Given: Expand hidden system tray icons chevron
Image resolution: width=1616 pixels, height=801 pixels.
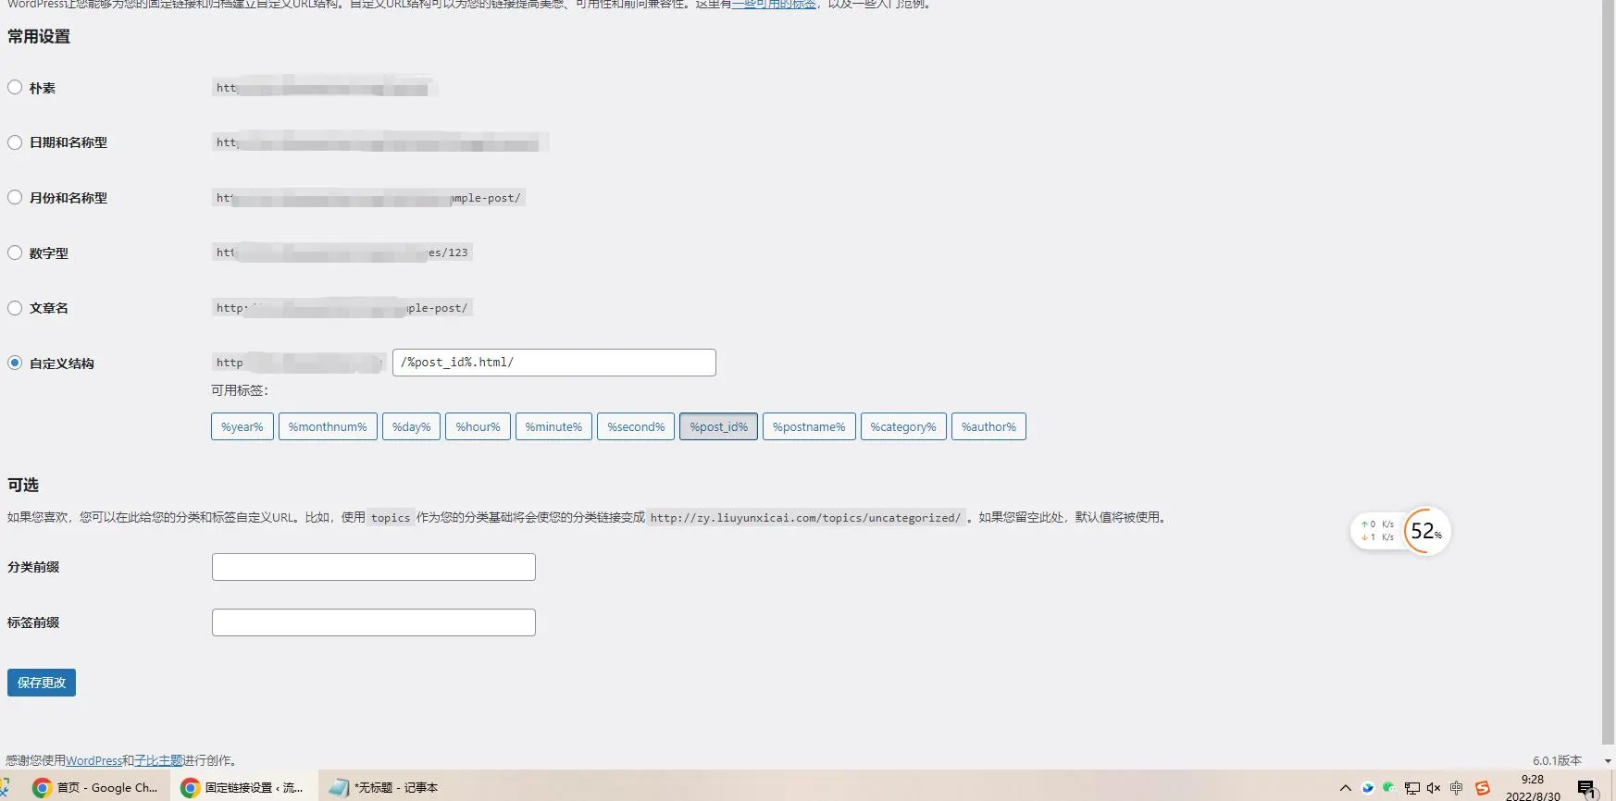Looking at the screenshot, I should pos(1345,788).
